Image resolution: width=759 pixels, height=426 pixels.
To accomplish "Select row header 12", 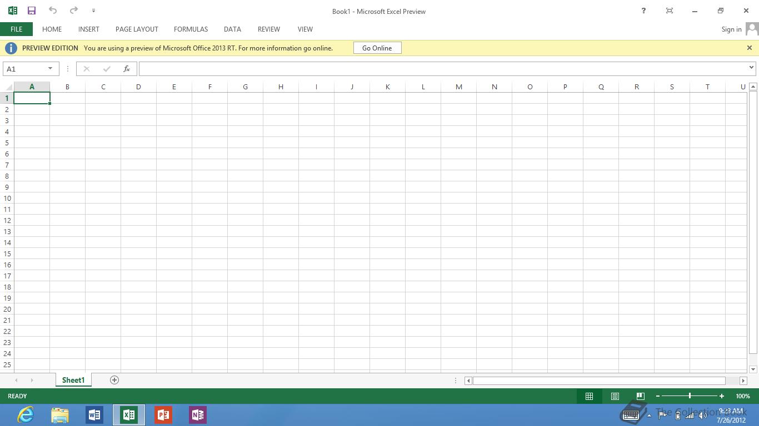I will tap(7, 220).
